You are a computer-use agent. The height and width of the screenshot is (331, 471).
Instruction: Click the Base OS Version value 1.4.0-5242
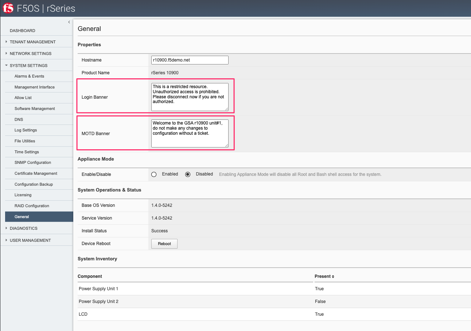click(162, 205)
